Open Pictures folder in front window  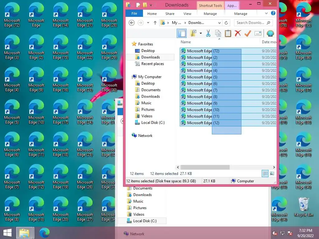pyautogui.click(x=148, y=109)
